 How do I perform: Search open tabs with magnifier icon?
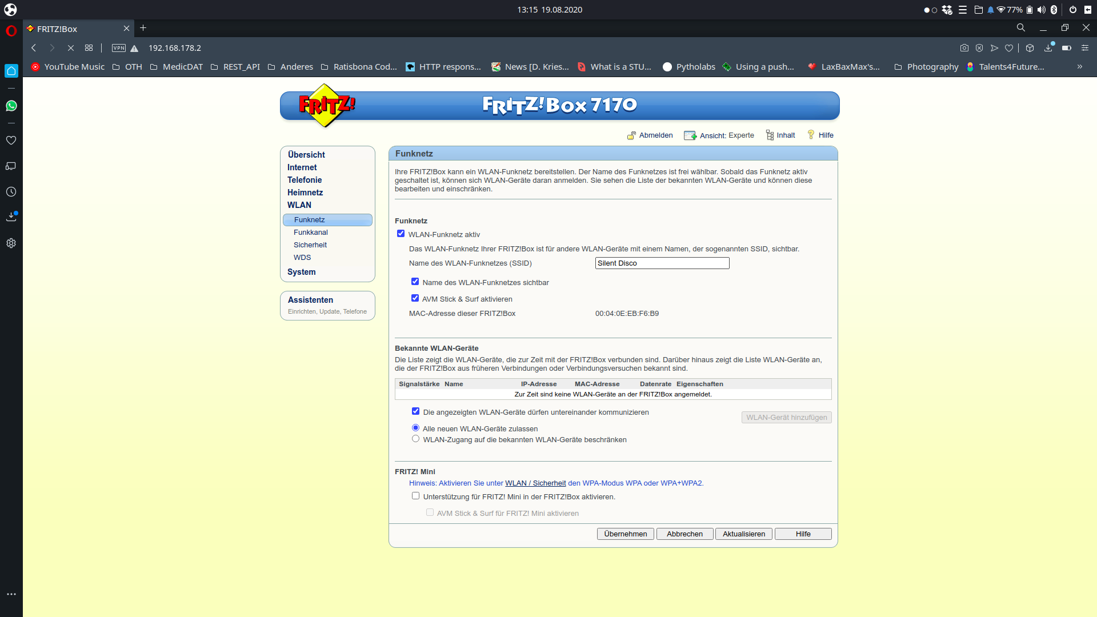coord(1021,27)
